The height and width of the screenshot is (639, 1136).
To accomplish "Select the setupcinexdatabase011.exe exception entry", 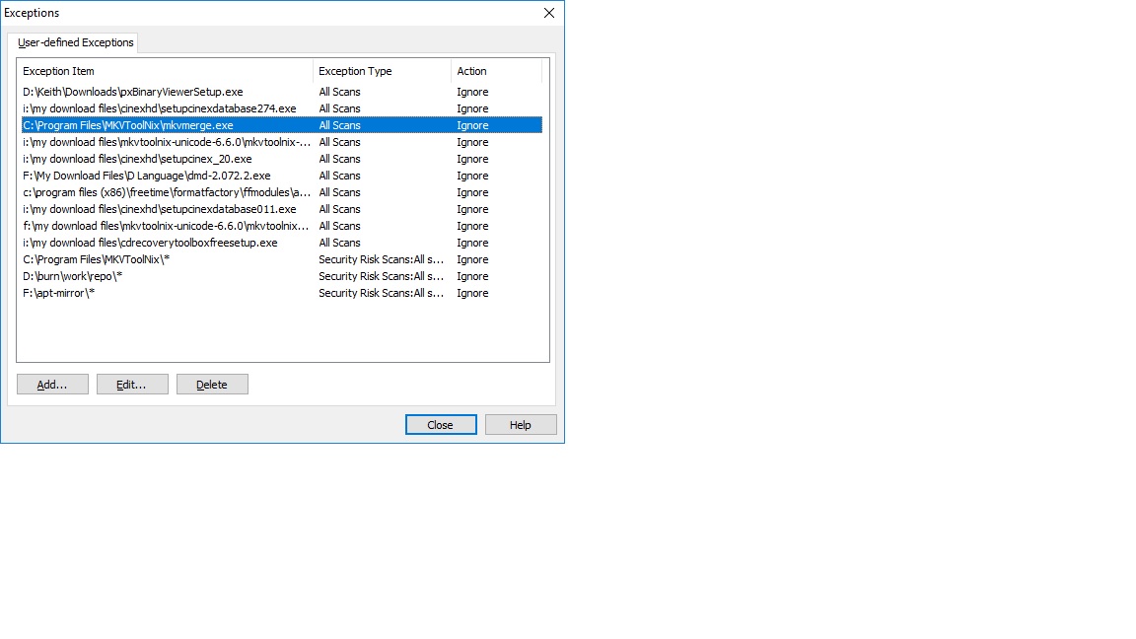I will [159, 209].
